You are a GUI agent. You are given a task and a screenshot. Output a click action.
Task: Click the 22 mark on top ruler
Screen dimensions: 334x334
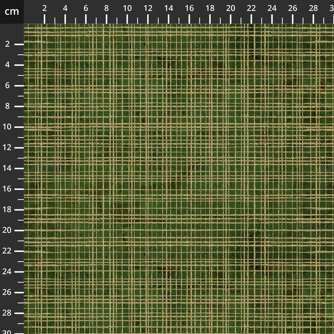[x=251, y=8]
